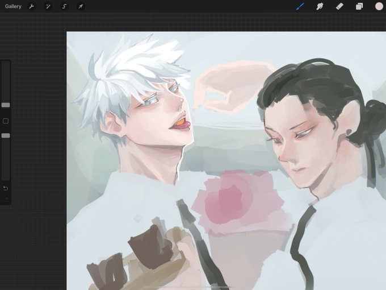Open the Gallery
The height and width of the screenshot is (290, 386).
13,6
